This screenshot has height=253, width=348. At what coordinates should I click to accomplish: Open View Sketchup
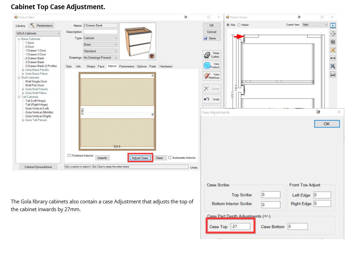[x=212, y=76]
